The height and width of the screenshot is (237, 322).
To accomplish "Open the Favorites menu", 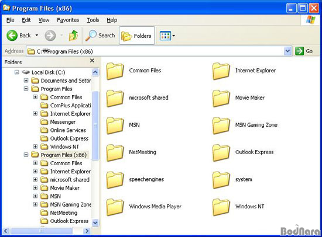I will [68, 20].
